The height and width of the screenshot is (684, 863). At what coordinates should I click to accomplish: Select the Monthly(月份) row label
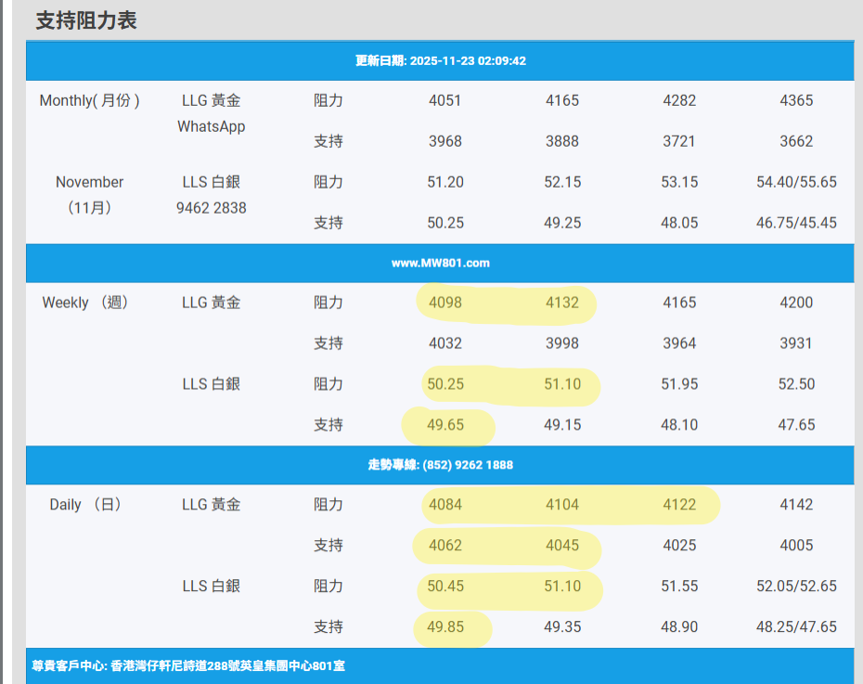tap(89, 100)
